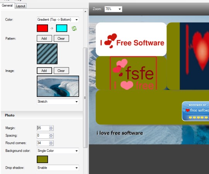This screenshot has height=174, width=209.
Task: Pick the olive photo background color swatch
Action: (x=43, y=159)
